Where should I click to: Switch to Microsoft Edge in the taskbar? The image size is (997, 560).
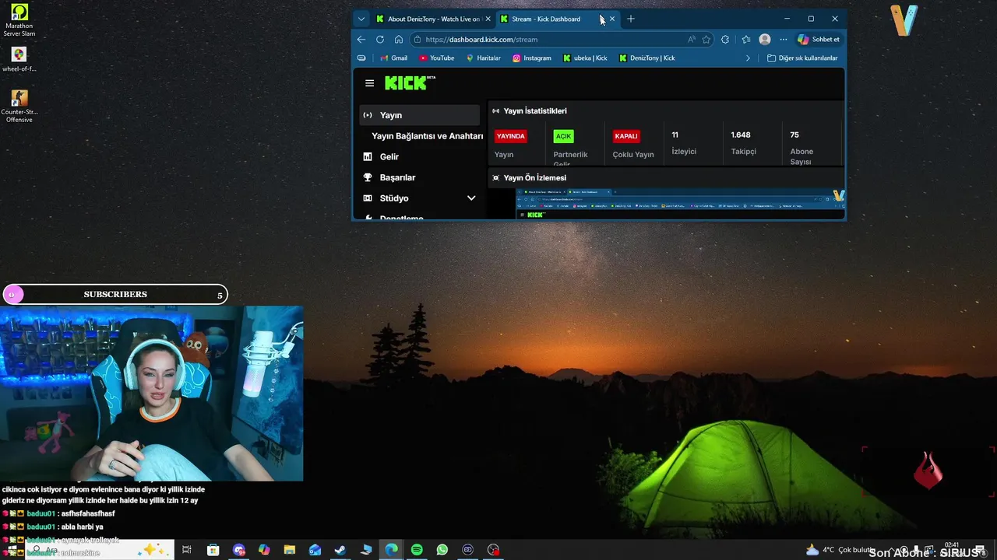[x=391, y=550]
